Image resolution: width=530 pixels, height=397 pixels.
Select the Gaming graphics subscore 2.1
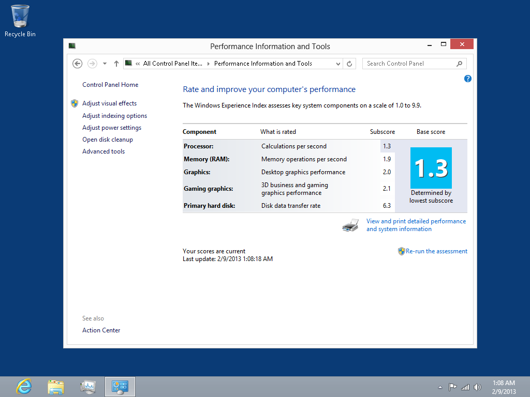(x=387, y=188)
